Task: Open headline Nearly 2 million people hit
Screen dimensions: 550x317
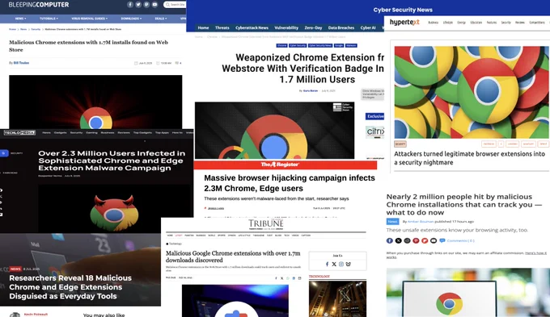Action: (463, 204)
